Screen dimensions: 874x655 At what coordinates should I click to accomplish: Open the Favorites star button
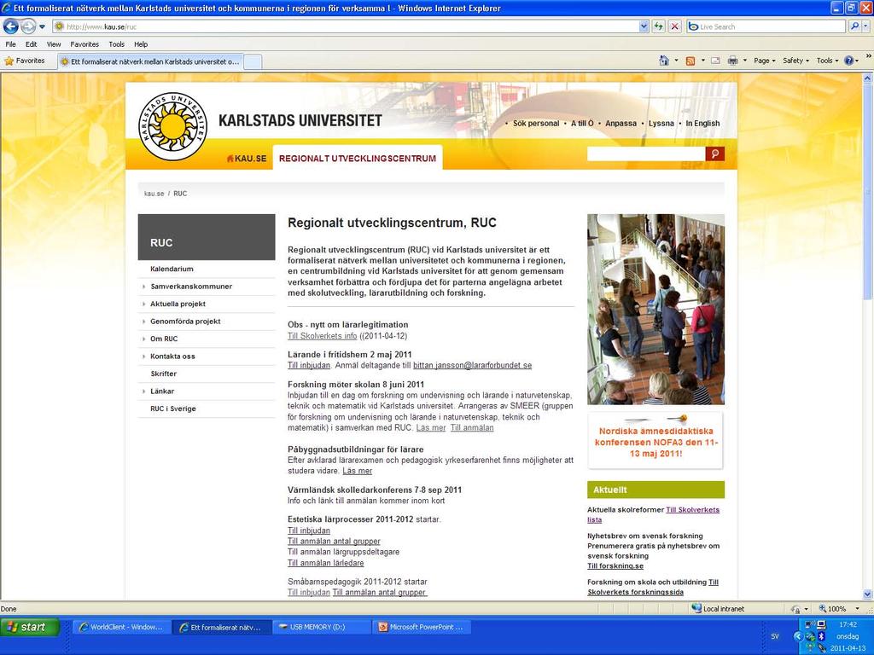coord(25,61)
